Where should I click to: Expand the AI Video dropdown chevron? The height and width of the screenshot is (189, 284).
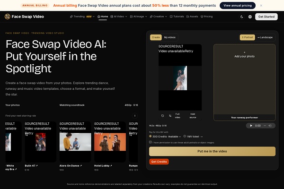click(x=126, y=17)
